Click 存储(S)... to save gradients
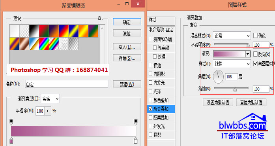 pyautogui.click(x=127, y=58)
